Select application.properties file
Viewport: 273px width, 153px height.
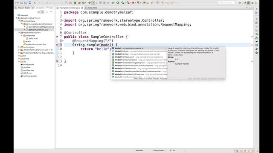click(x=35, y=44)
